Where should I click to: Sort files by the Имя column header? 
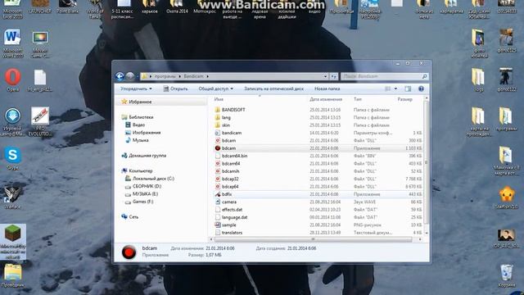[x=260, y=99]
